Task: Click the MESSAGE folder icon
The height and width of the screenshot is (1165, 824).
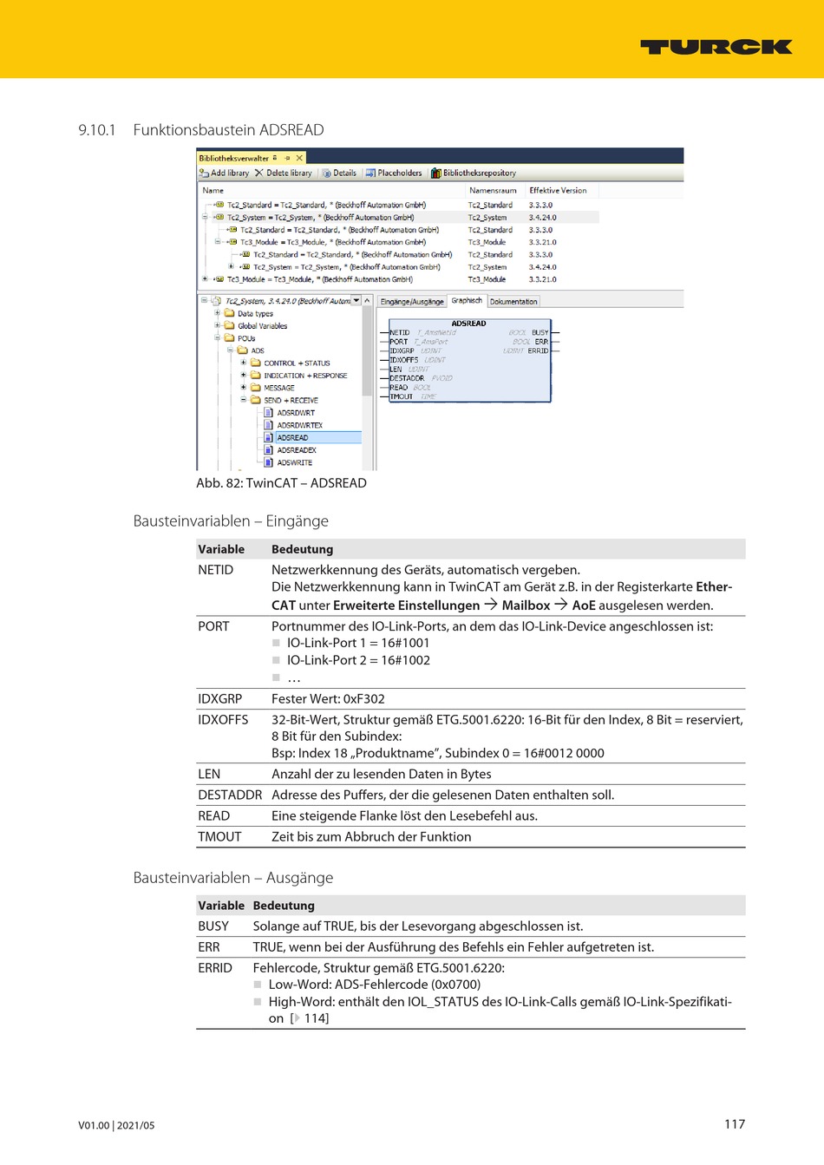Action: click(256, 388)
